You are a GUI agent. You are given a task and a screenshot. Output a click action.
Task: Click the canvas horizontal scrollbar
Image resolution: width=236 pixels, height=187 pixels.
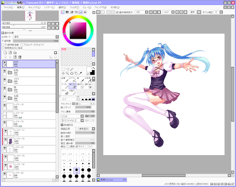click(x=164, y=175)
